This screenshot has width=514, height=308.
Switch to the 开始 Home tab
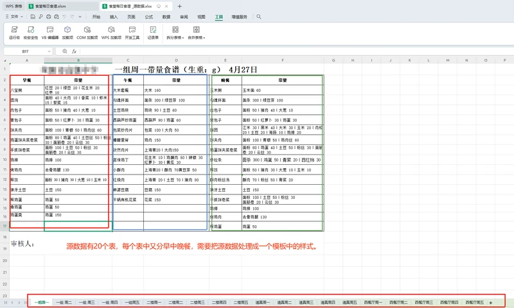[96, 17]
